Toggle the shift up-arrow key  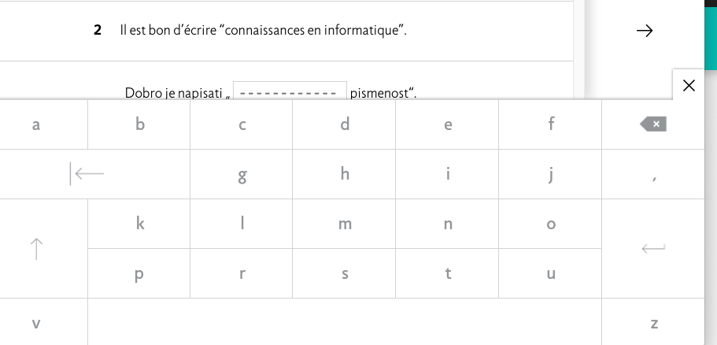click(36, 249)
